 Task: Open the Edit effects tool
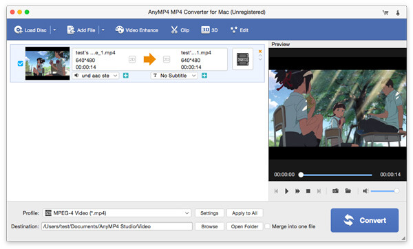pyautogui.click(x=239, y=30)
